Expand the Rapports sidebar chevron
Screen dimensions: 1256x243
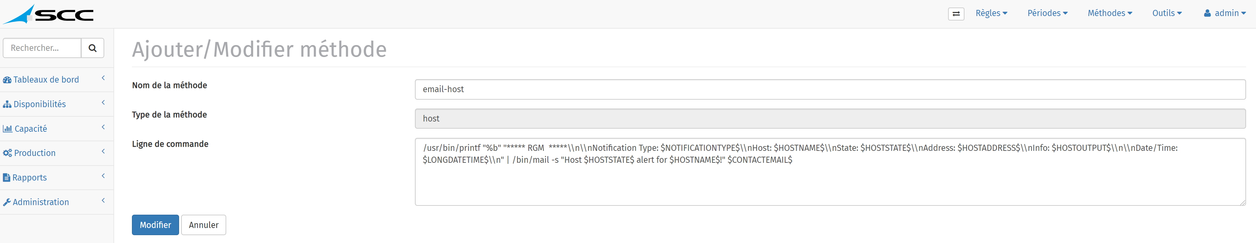(103, 176)
